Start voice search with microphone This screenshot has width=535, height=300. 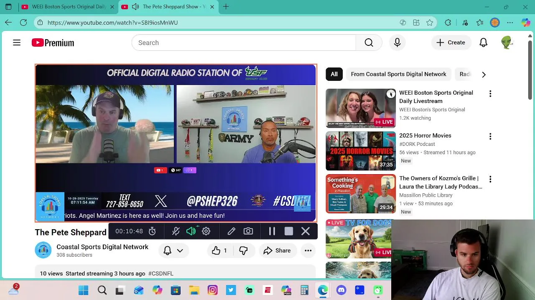tap(397, 42)
